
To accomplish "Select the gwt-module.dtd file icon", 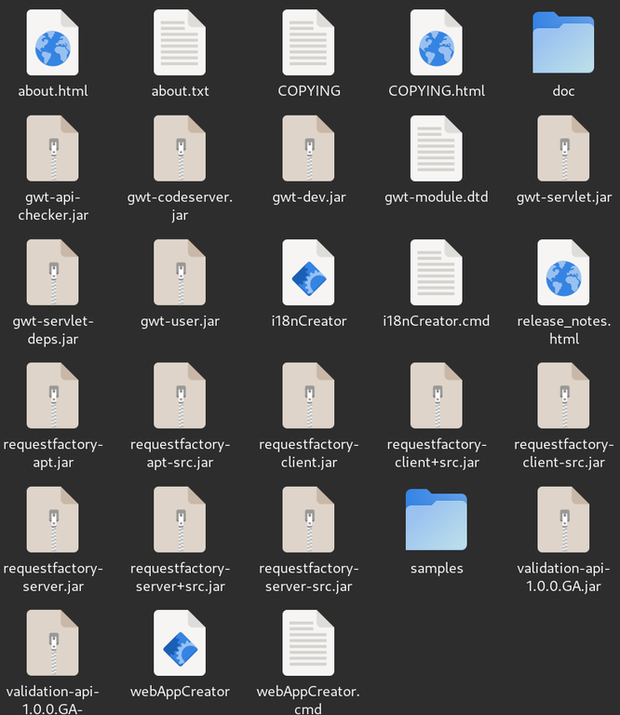I will [x=437, y=148].
